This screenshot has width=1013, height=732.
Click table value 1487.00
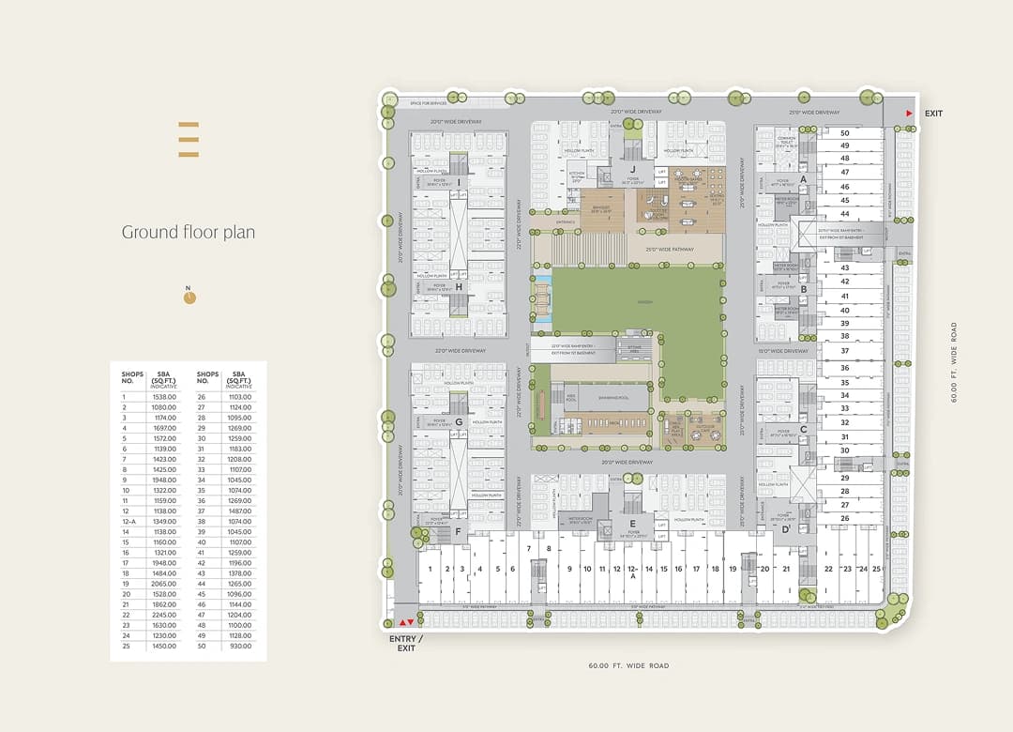click(x=240, y=511)
